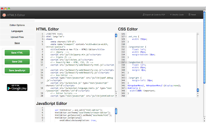206x129 pixels.
Task: Click the Export all Code to PDF icon
Action: [144, 15]
